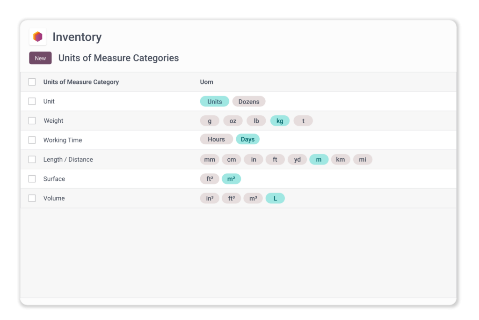This screenshot has height=320, width=479.
Task: Click the Hours tag
Action: coord(216,139)
